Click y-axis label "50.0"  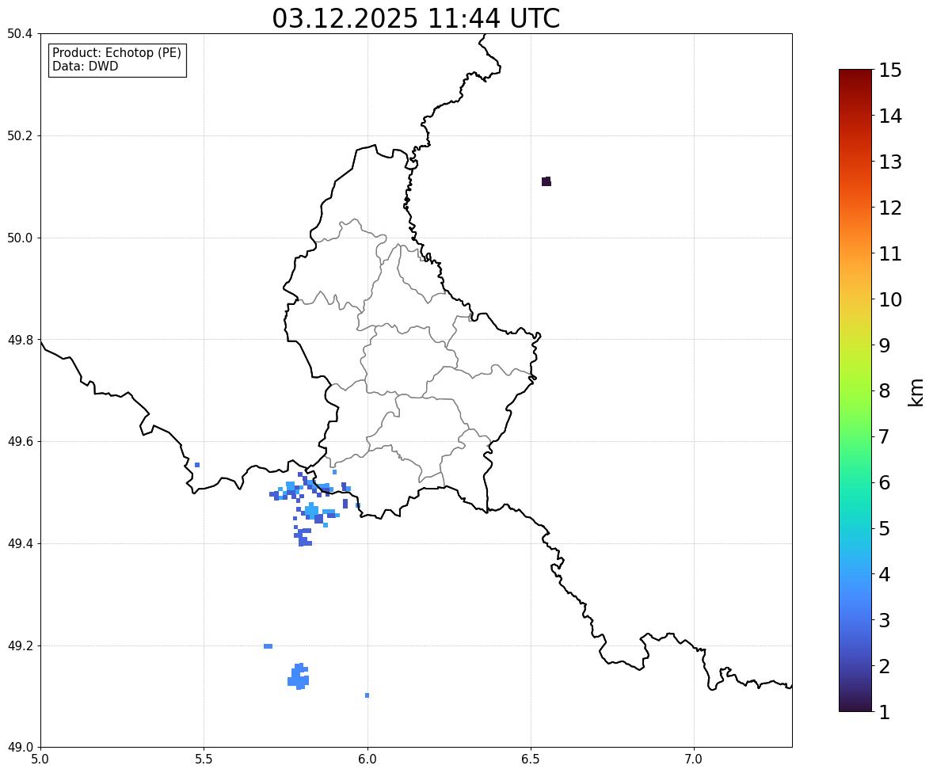(x=20, y=238)
